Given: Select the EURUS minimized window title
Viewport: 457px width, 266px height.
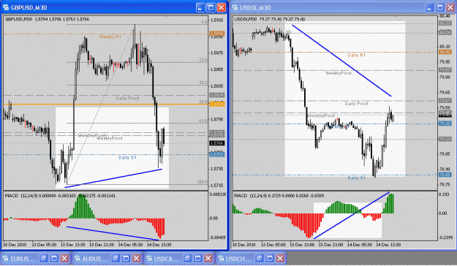Looking at the screenshot, I should (23, 259).
